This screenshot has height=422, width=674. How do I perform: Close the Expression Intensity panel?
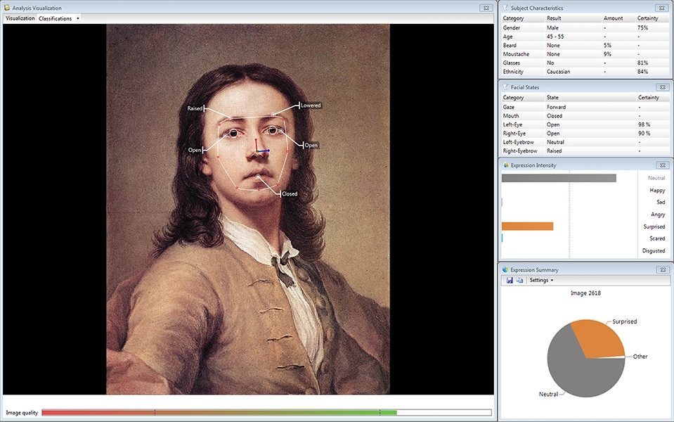(662, 165)
